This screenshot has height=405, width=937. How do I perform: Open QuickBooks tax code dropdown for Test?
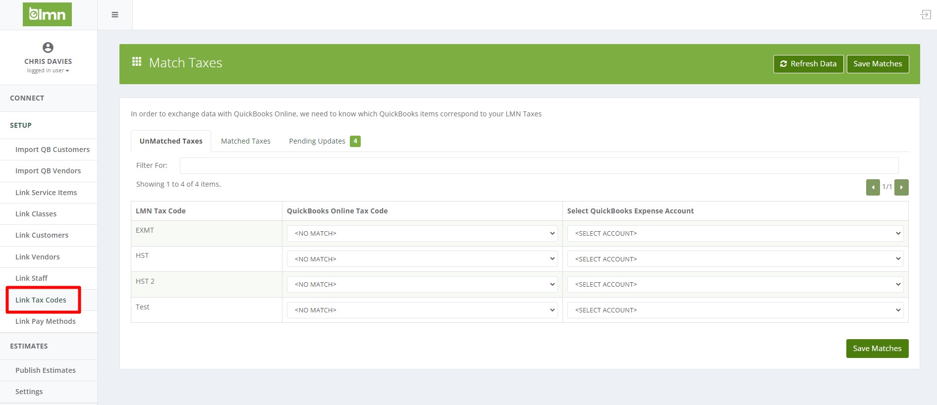422,310
